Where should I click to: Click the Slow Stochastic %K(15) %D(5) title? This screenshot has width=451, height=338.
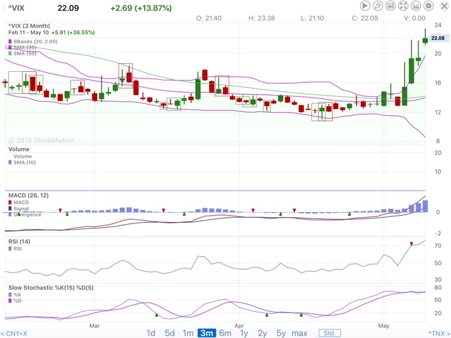coord(51,287)
